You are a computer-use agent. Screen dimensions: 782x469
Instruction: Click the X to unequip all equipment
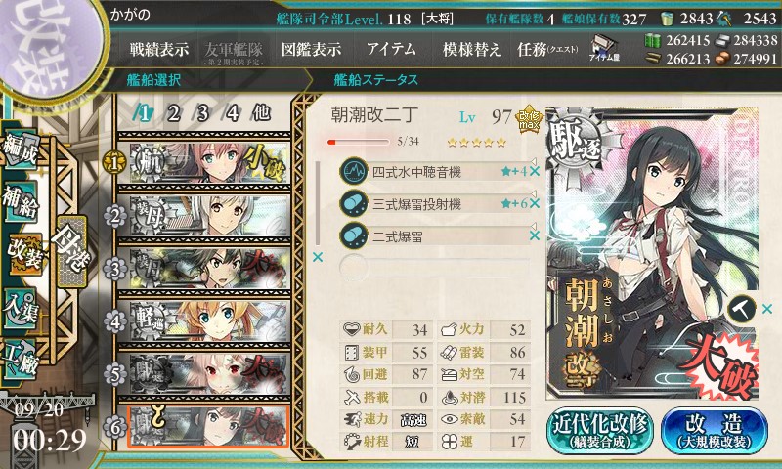coord(317,257)
